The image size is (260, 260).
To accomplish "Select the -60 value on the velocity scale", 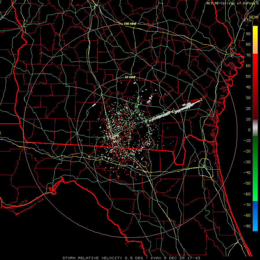I will pos(247,194).
